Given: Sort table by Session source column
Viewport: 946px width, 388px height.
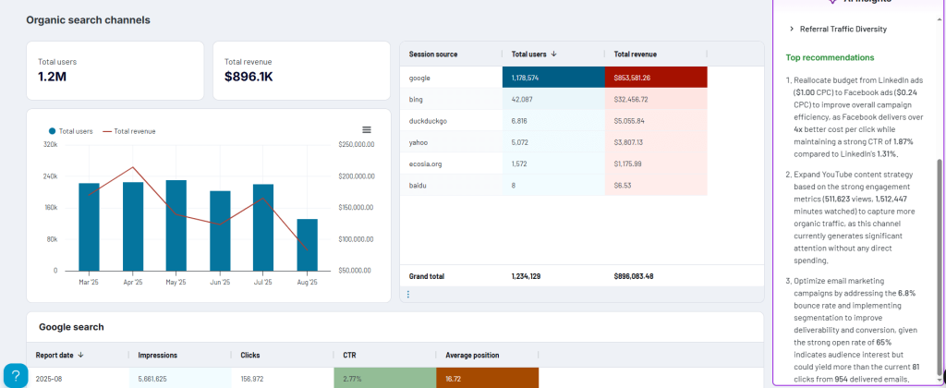Looking at the screenshot, I should pyautogui.click(x=433, y=55).
